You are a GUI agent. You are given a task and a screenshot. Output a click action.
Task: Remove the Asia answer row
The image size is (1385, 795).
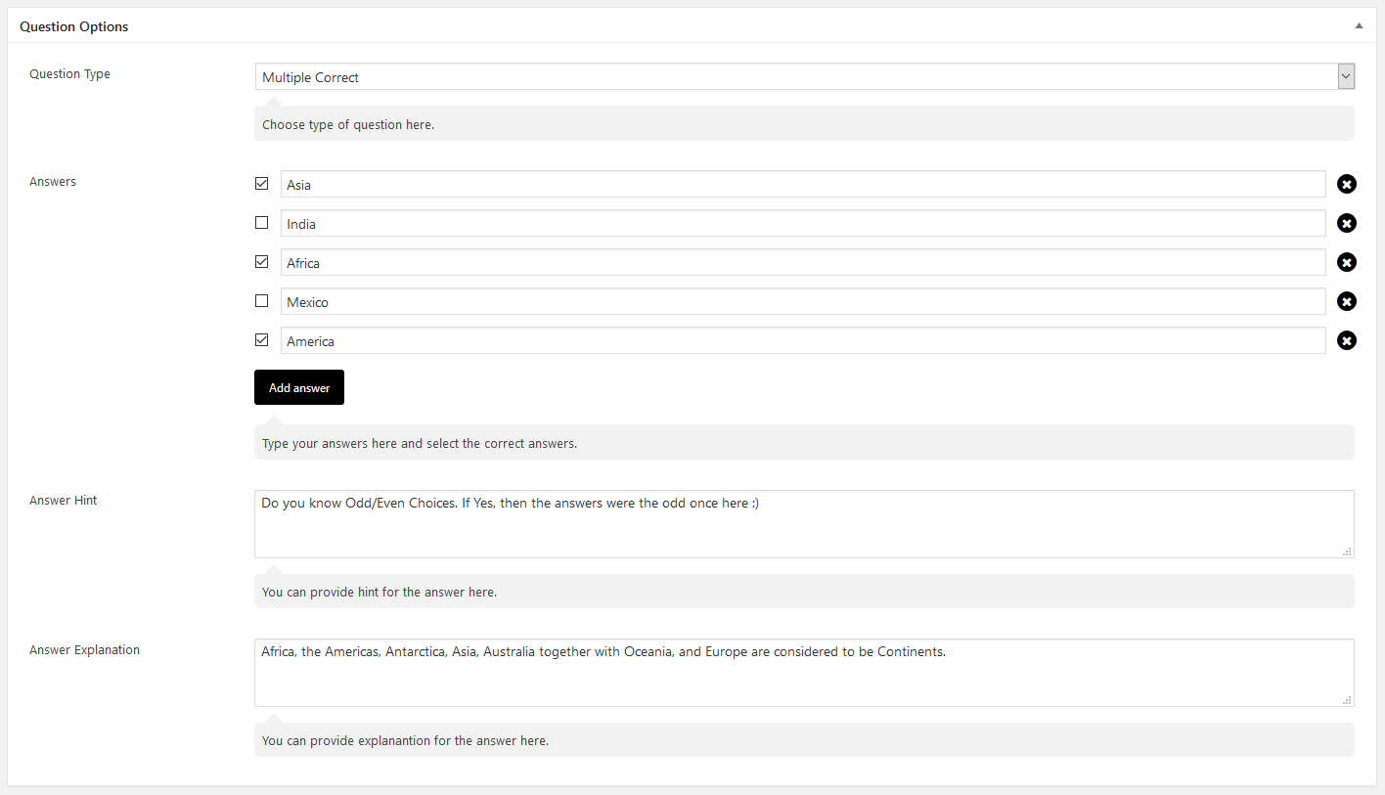pos(1347,184)
